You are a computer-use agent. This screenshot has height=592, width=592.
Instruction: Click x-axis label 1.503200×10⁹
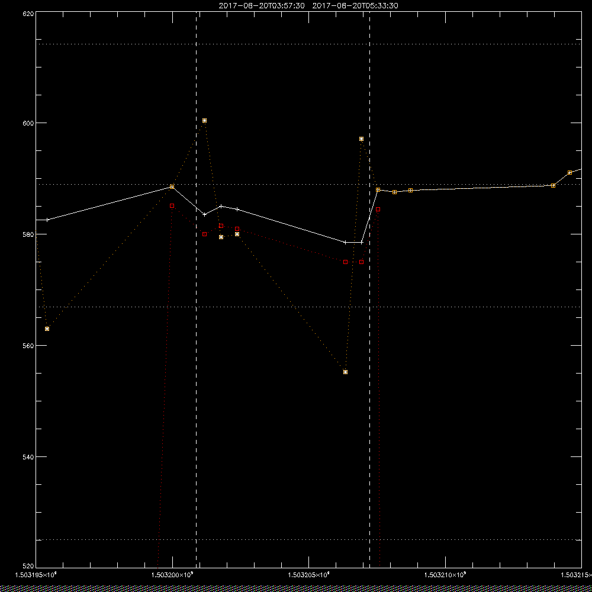pyautogui.click(x=172, y=575)
